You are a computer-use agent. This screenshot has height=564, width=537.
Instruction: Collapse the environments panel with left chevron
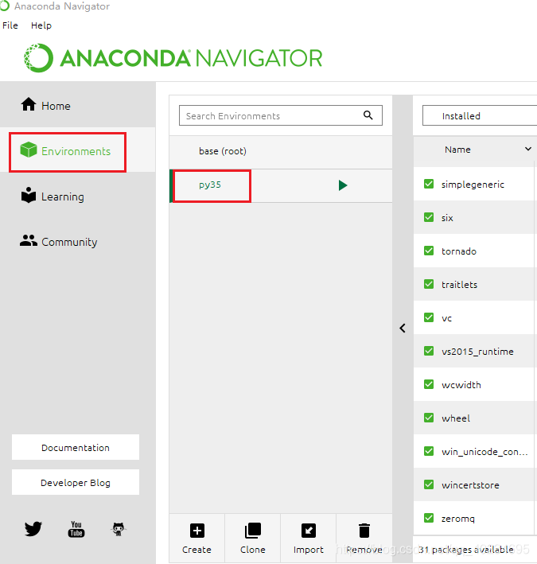coord(403,328)
